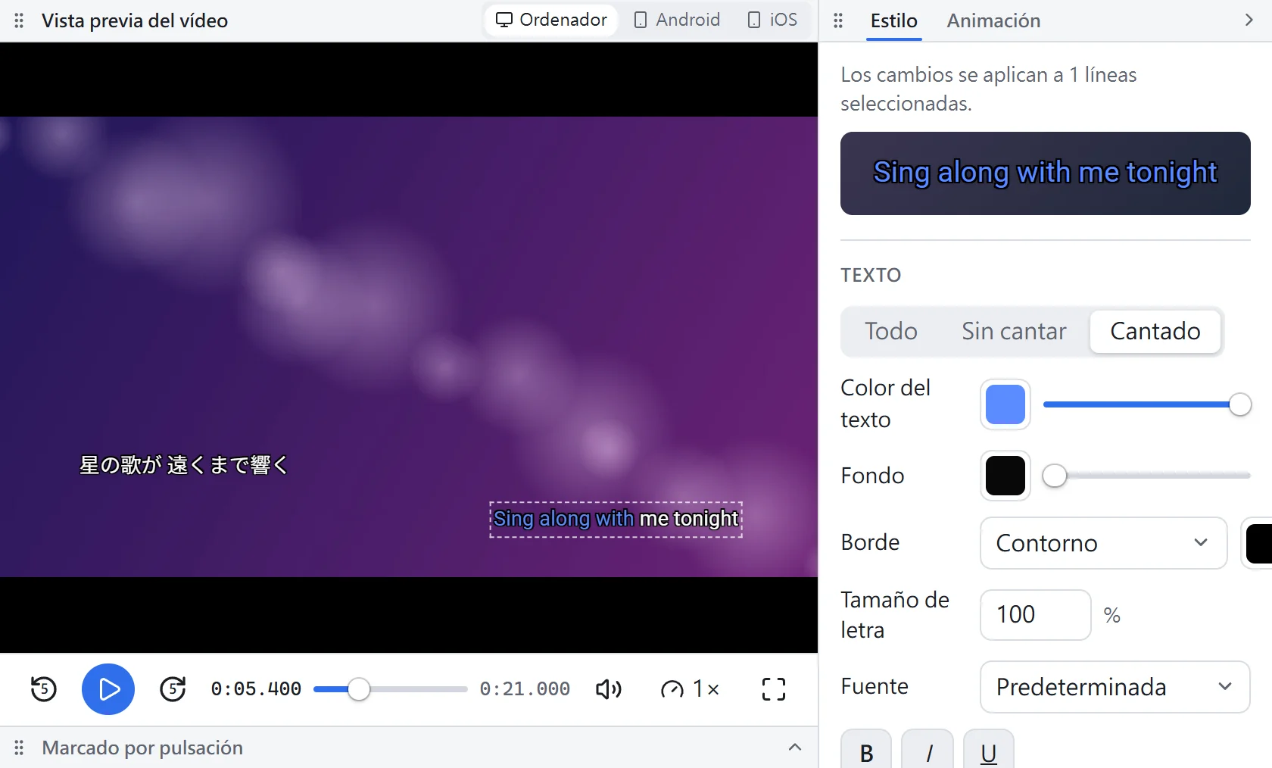This screenshot has height=768, width=1272.
Task: Toggle bold formatting B
Action: [866, 749]
